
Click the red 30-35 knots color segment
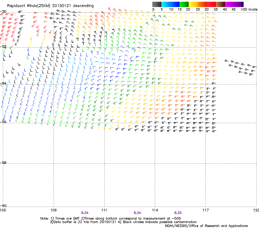pos(211,4)
